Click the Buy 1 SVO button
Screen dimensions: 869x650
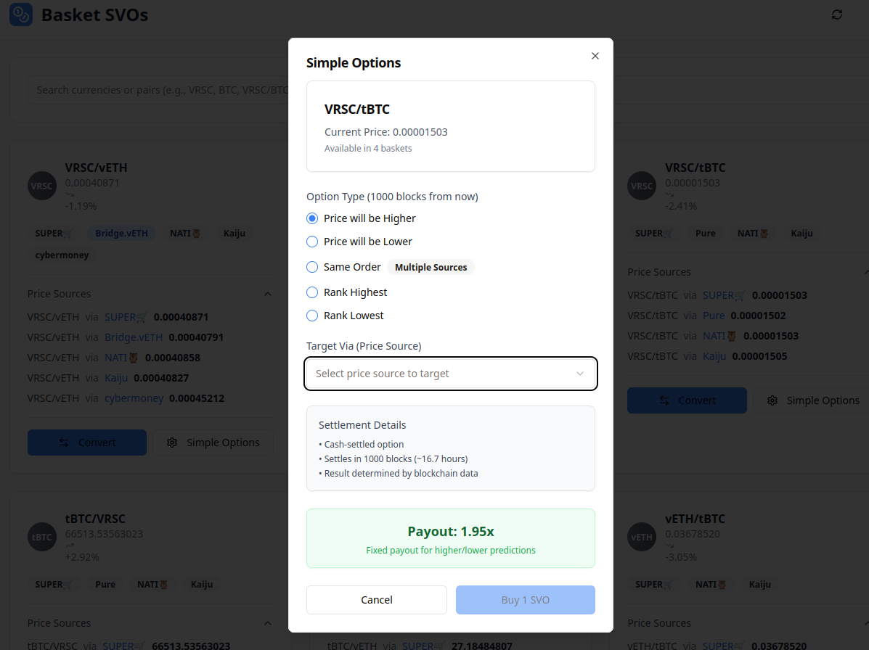[x=525, y=599]
